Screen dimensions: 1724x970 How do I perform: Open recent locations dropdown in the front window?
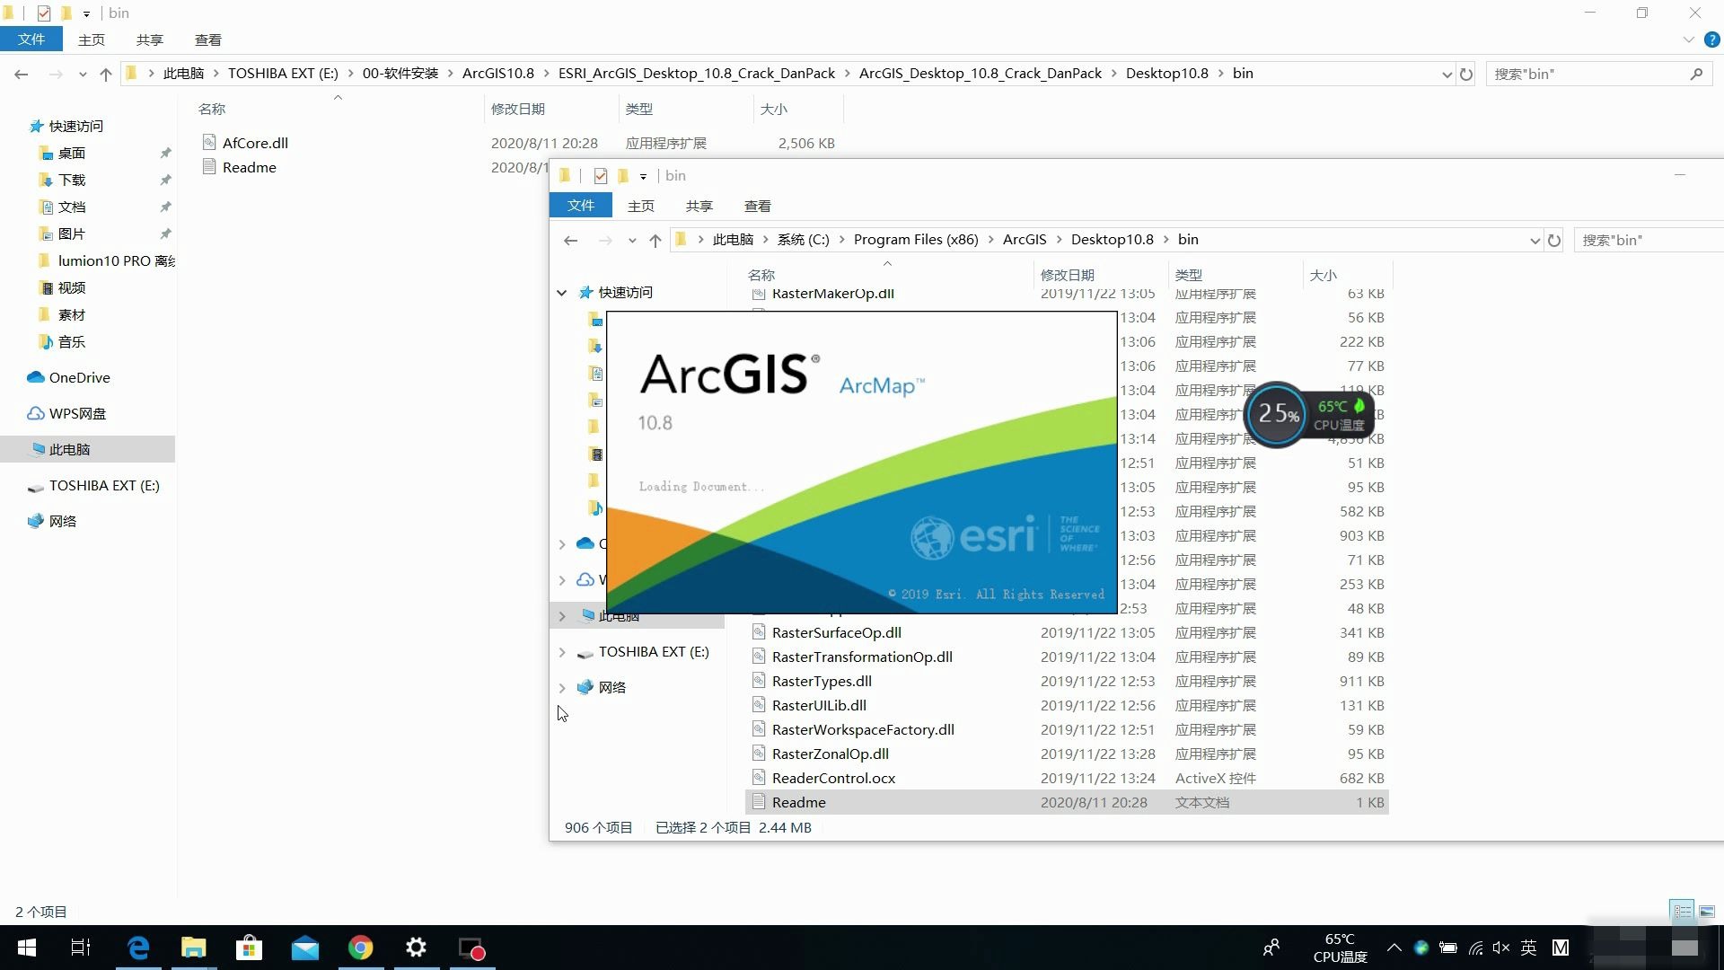pos(632,241)
